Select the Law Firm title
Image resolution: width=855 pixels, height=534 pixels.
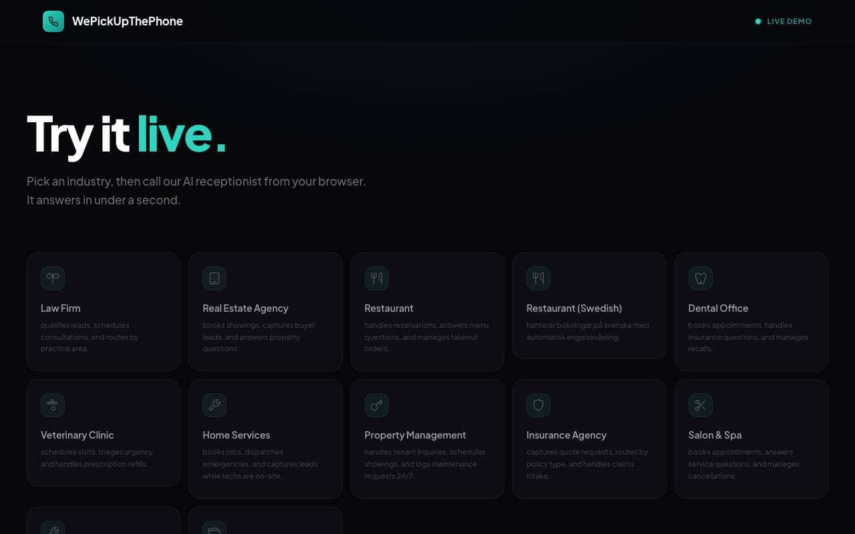point(61,308)
